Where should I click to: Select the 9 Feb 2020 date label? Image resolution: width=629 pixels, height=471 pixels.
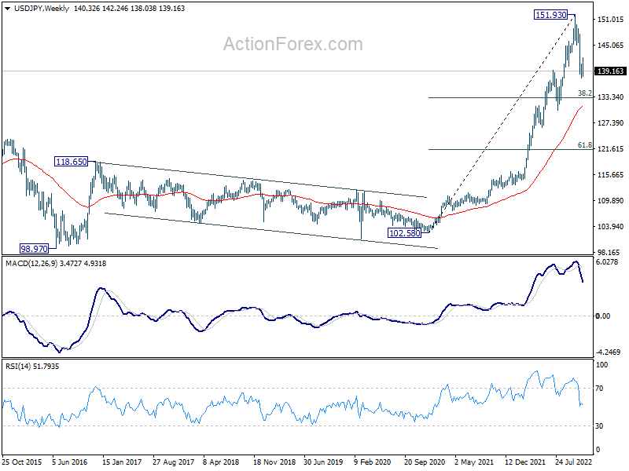pyautogui.click(x=373, y=462)
